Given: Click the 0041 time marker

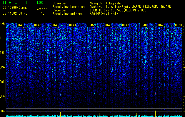Looking at the screenshot, I should 20,25.
